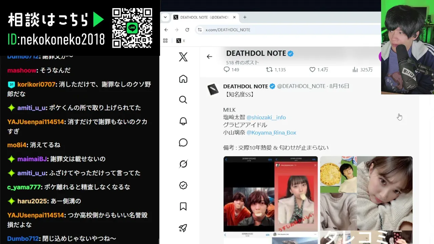The height and width of the screenshot is (244, 434).
Task: Open the post's 8月16日 timestamp link
Action: click(339, 86)
